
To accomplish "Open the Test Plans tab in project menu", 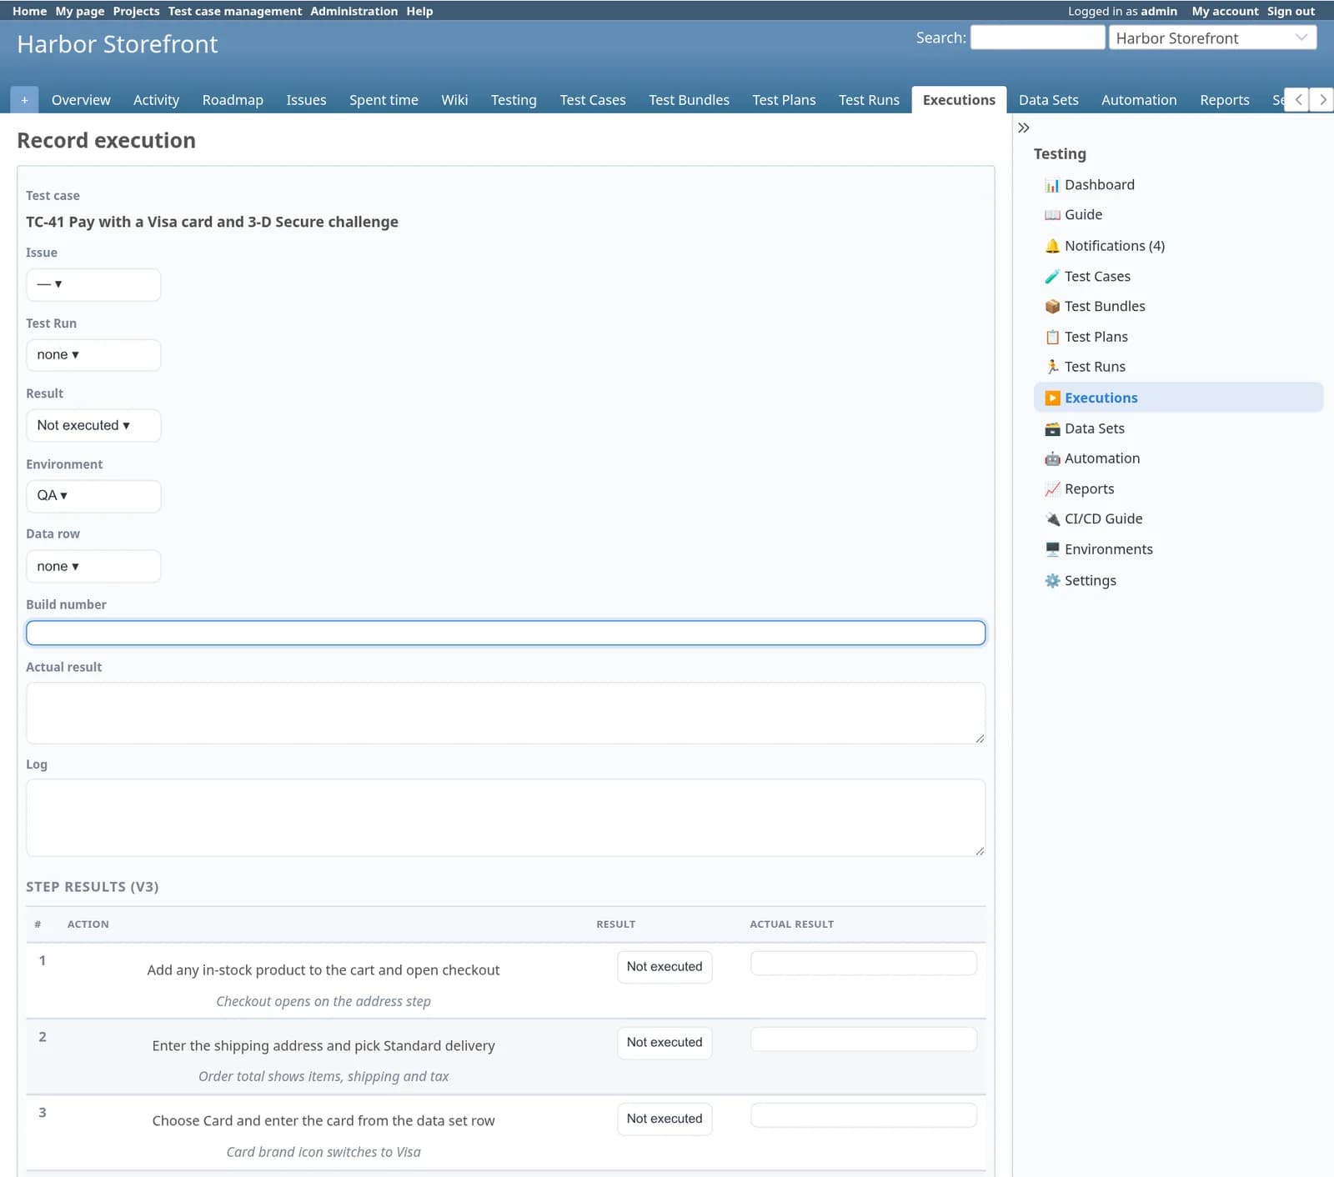I will click(x=784, y=100).
